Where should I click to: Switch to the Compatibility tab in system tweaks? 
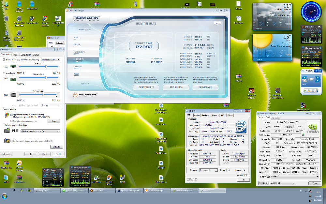pos(26,55)
